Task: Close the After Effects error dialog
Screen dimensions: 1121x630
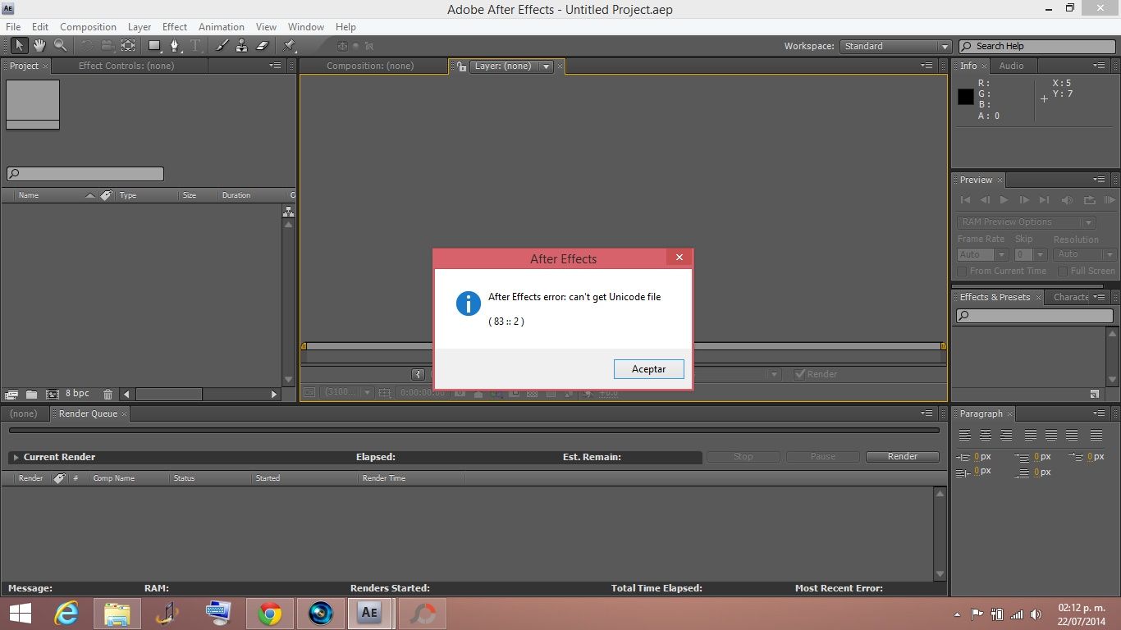Action: point(679,258)
